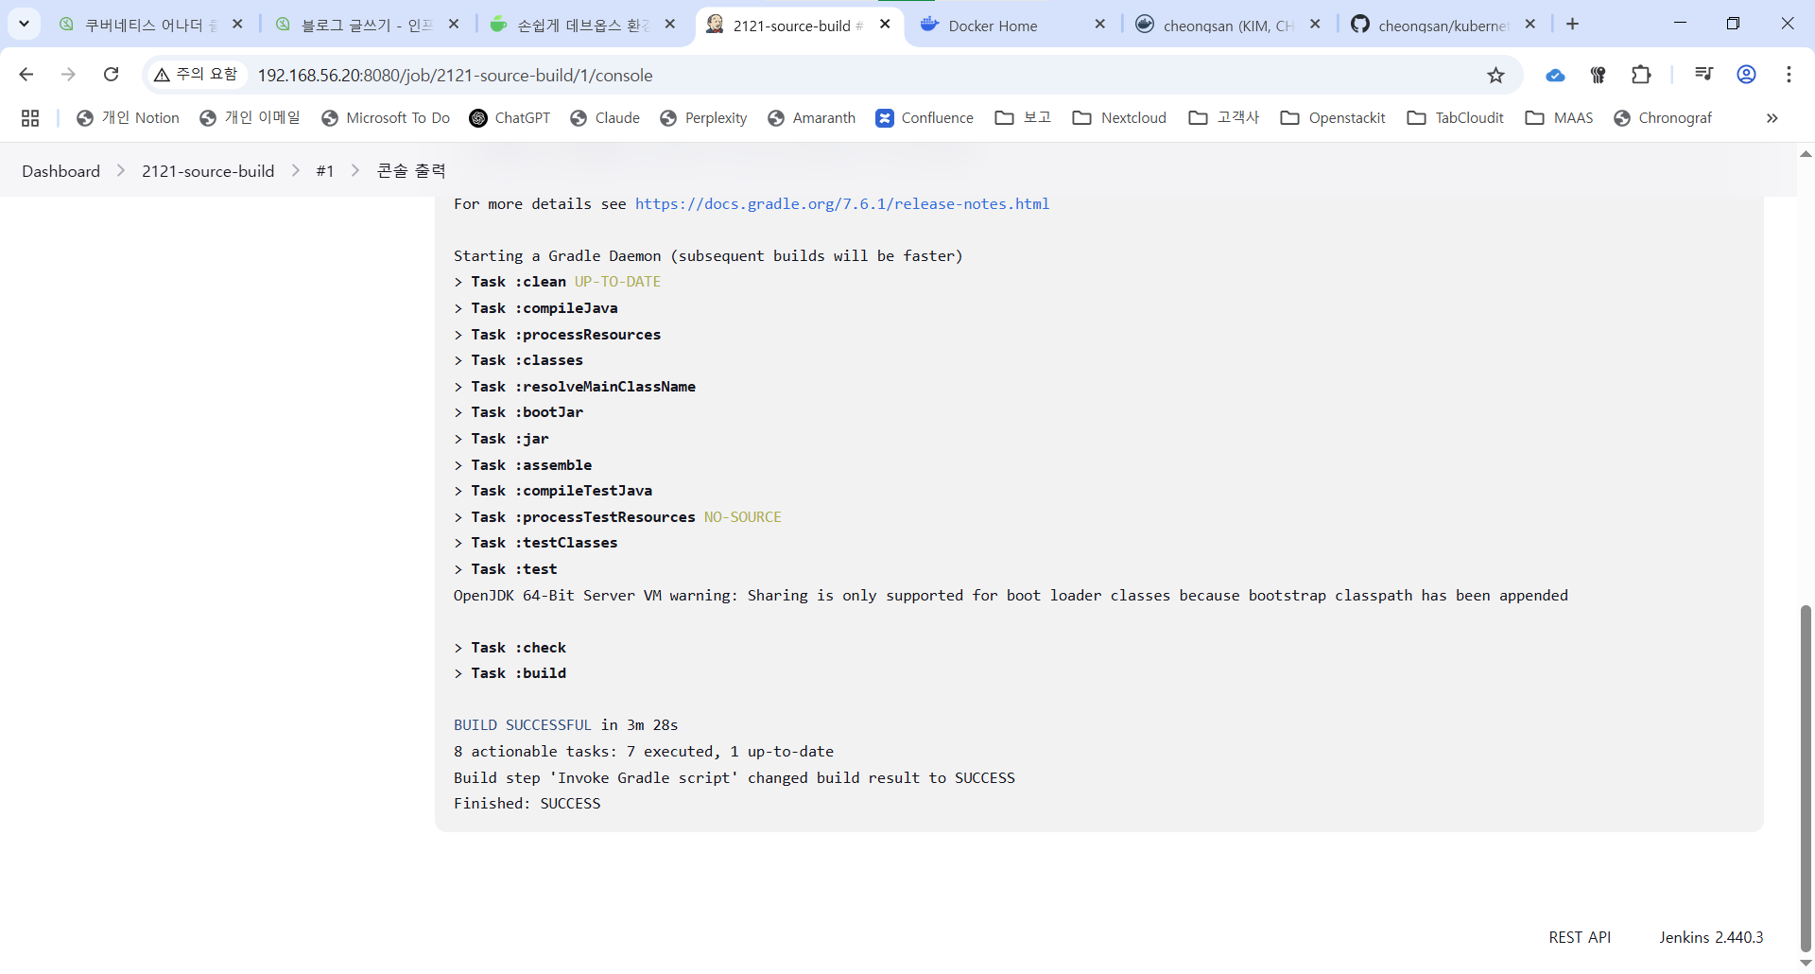
Task: Open the Amaranth bookmark
Action: coord(812,118)
